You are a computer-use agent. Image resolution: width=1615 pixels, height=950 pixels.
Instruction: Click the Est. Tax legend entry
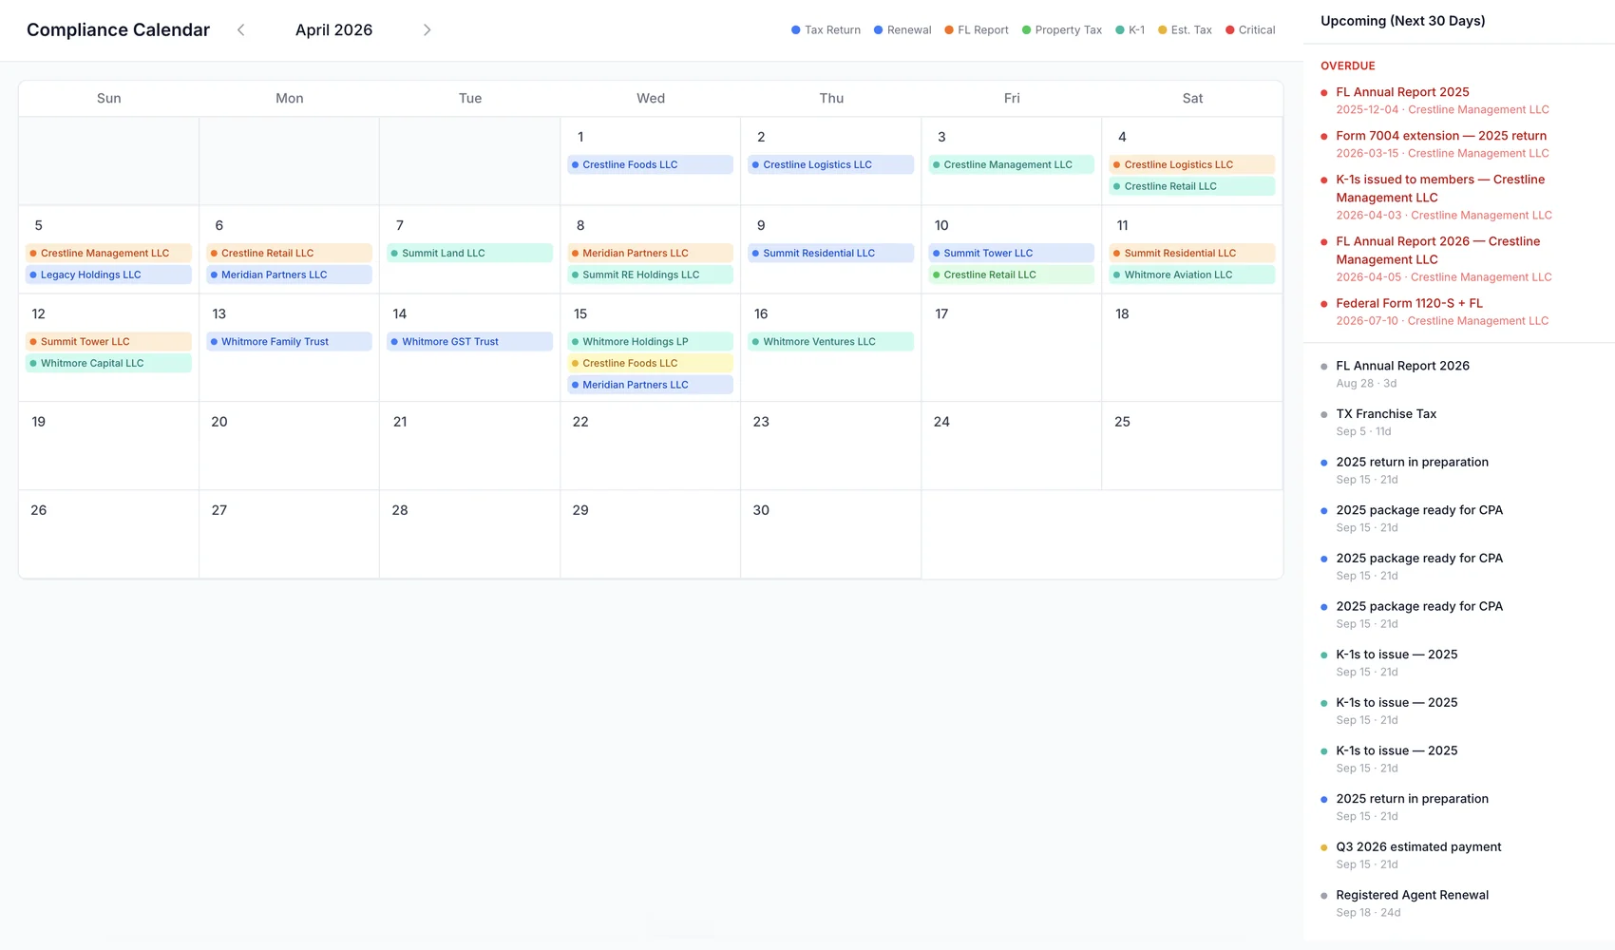[x=1185, y=30]
